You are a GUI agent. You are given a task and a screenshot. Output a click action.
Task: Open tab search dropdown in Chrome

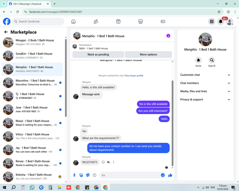coord(4,4)
